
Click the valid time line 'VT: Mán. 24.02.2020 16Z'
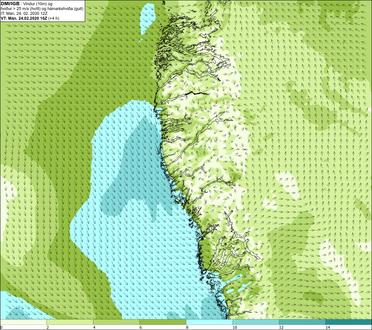tap(25, 18)
